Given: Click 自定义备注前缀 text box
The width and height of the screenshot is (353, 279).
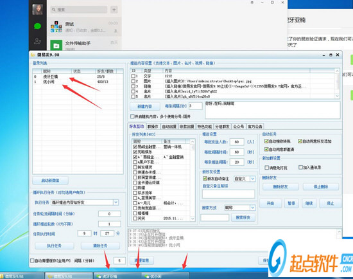Looking at the screenshot, I should 228,194.
